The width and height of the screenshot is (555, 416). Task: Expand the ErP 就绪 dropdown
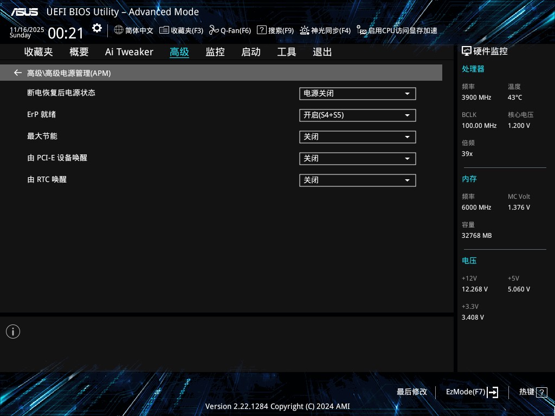pyautogui.click(x=357, y=115)
